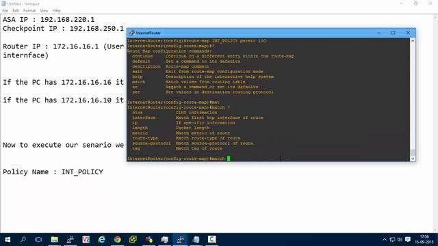Switch to active InternetRouter PuTTY taskbar icon
Image resolution: width=438 pixels, height=246 pixels.
point(180,240)
